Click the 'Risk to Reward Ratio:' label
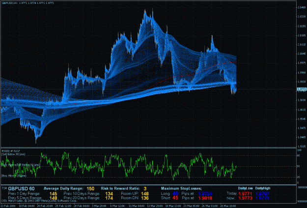307x208 pixels. pos(120,189)
